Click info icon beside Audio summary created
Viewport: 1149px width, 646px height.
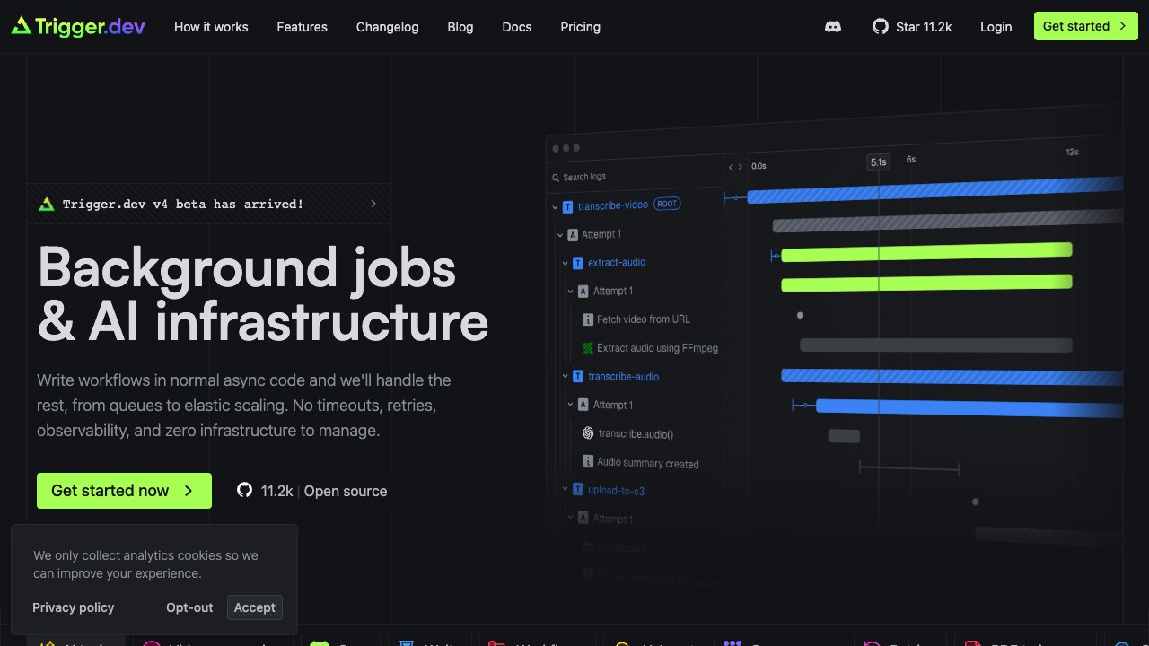[x=589, y=461]
